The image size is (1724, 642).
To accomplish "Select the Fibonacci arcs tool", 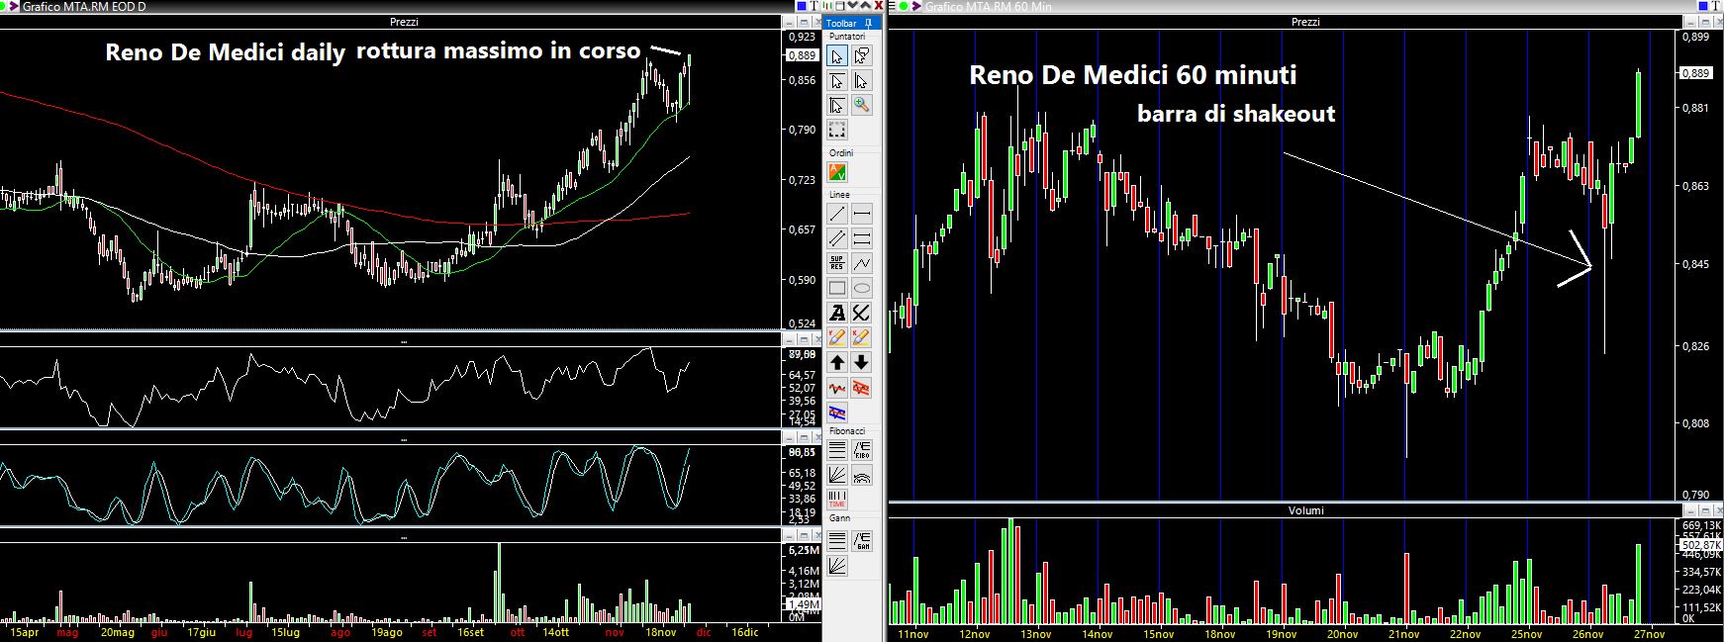I will pos(862,475).
